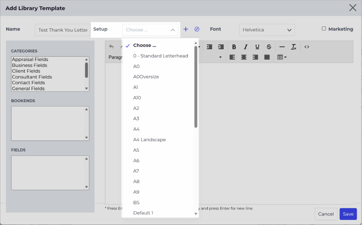Save the library template

tap(348, 214)
